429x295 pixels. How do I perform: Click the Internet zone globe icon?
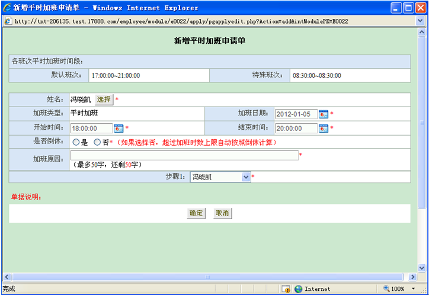pyautogui.click(x=299, y=289)
